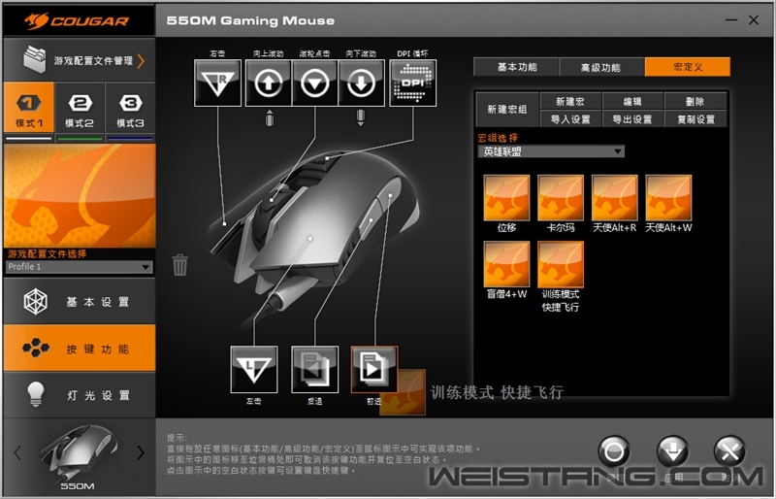Expand 游戏配置文件管理 chevron arrow

coord(142,61)
